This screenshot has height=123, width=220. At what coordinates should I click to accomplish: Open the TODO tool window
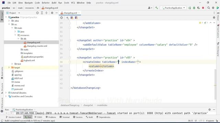38,117
